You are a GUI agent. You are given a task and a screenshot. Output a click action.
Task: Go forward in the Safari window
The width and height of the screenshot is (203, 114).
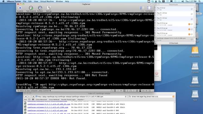pos(29,97)
